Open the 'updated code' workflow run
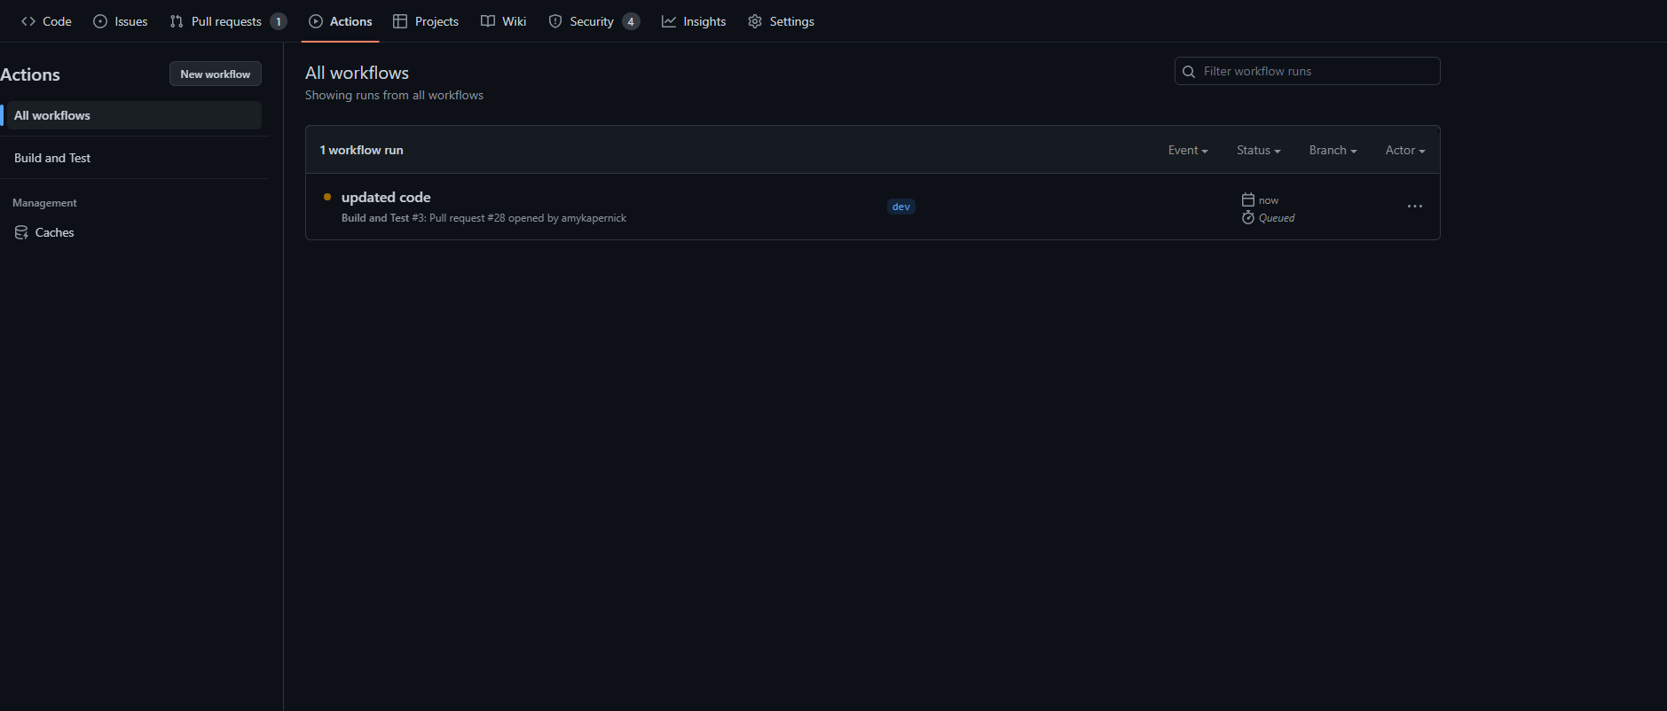Viewport: 1667px width, 711px height. click(x=386, y=197)
